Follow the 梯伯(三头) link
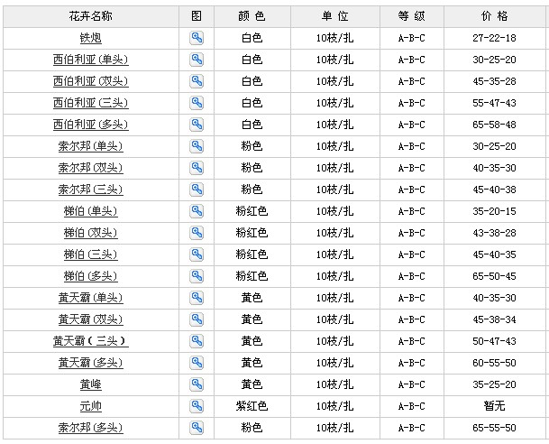This screenshot has height=444, width=549. pos(91,254)
